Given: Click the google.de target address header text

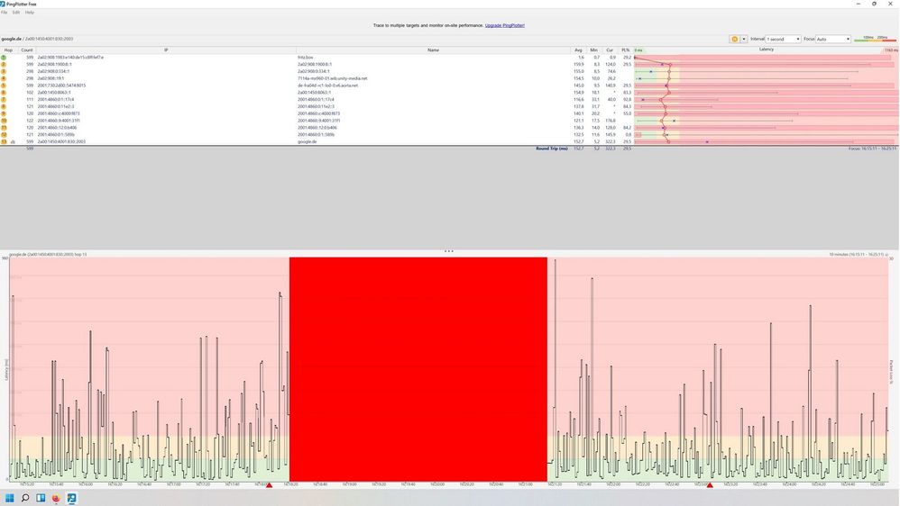Looking at the screenshot, I should point(37,39).
